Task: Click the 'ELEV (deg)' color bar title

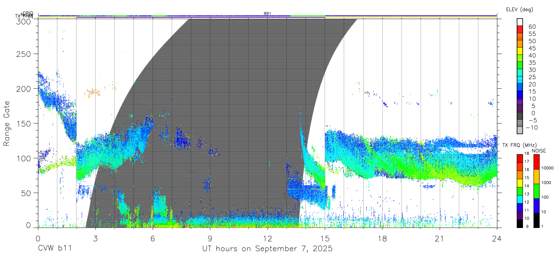Action: point(519,9)
